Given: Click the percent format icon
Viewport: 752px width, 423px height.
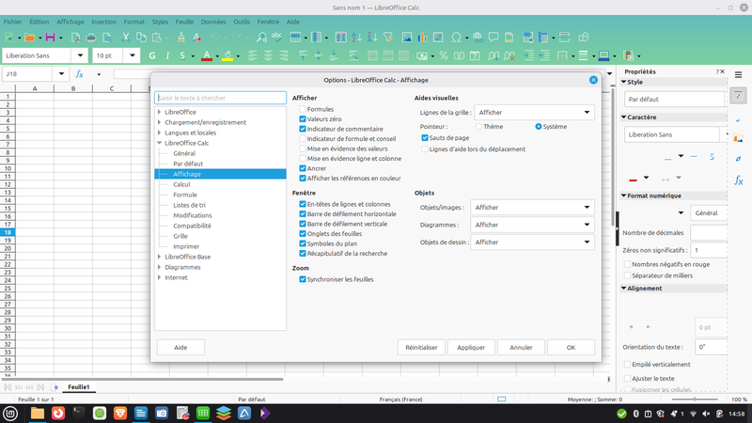Looking at the screenshot, I should pos(443,55).
